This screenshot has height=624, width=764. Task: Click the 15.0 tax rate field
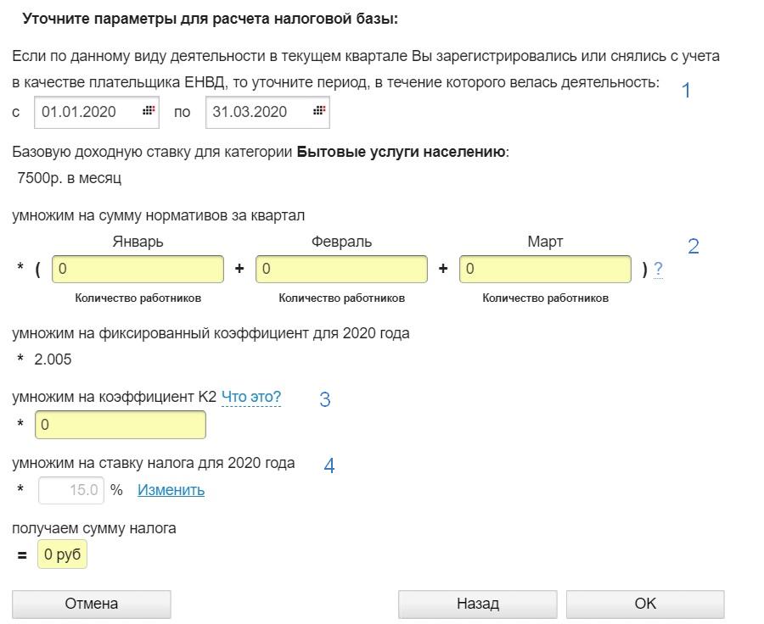coord(71,490)
